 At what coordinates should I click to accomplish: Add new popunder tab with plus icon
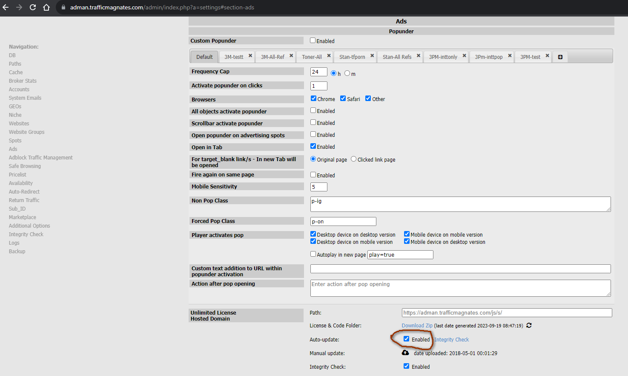pos(560,57)
